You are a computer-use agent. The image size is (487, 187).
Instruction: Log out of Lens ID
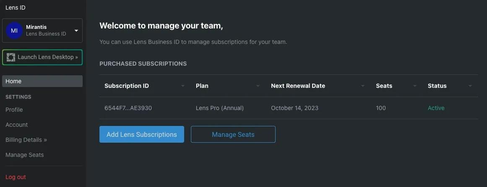point(16,177)
